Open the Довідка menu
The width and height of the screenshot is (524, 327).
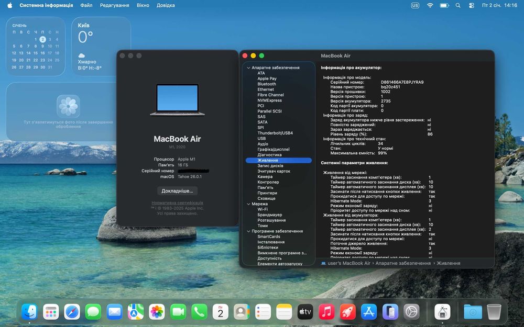(x=166, y=5)
